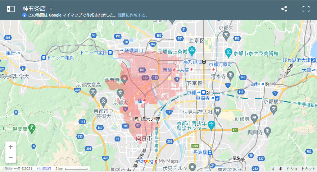The width and height of the screenshot is (317, 172).
Task: Select the 勧修寺 temple pin
Action: [x=254, y=118]
